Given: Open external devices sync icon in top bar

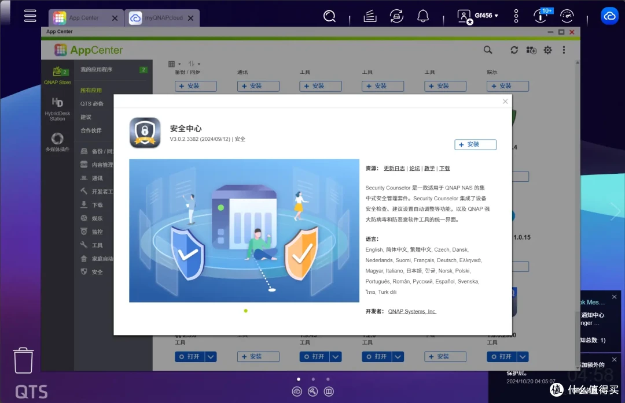Looking at the screenshot, I should [396, 16].
